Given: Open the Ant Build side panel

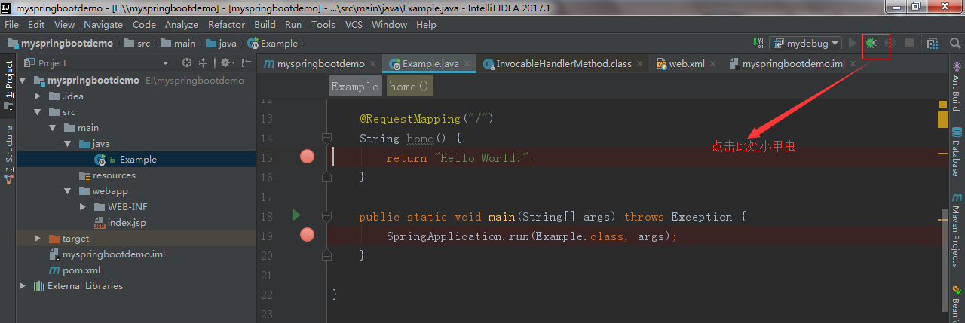Looking at the screenshot, I should pyautogui.click(x=956, y=87).
